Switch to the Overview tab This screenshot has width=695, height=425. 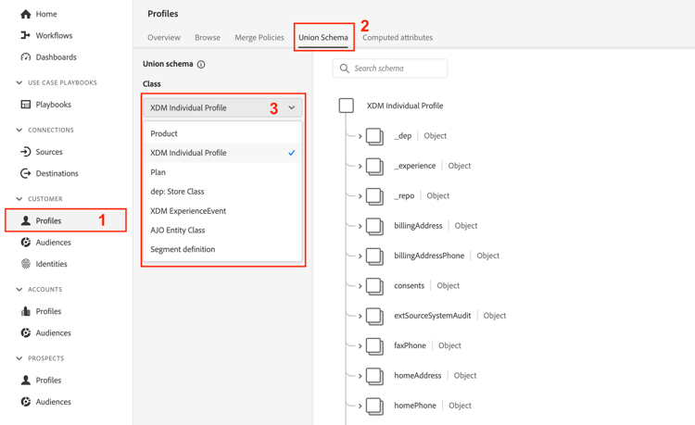164,38
